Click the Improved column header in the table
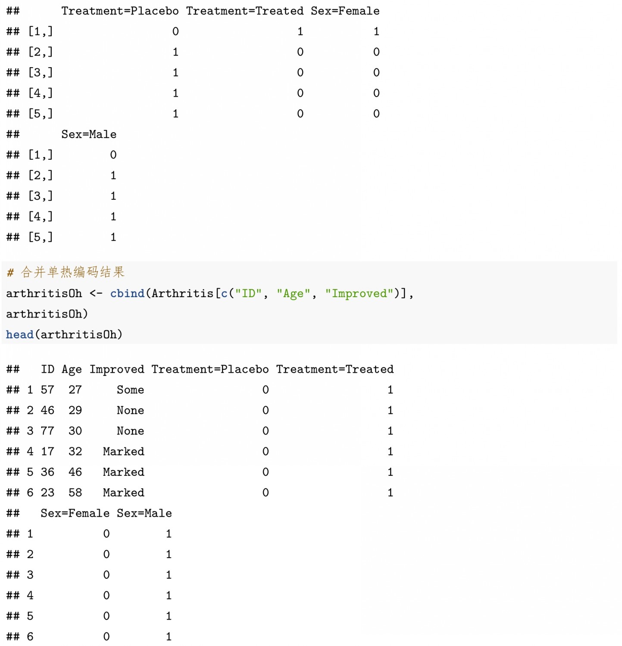622x646 pixels. (x=117, y=370)
